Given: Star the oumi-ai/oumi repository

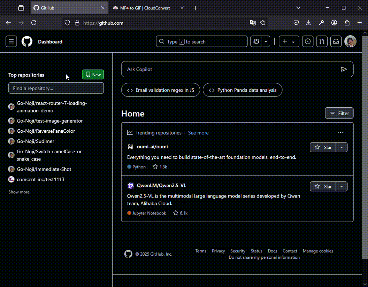Looking at the screenshot, I should coord(323,147).
